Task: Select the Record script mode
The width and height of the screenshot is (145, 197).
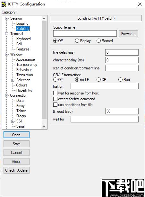Action: [x=98, y=41]
